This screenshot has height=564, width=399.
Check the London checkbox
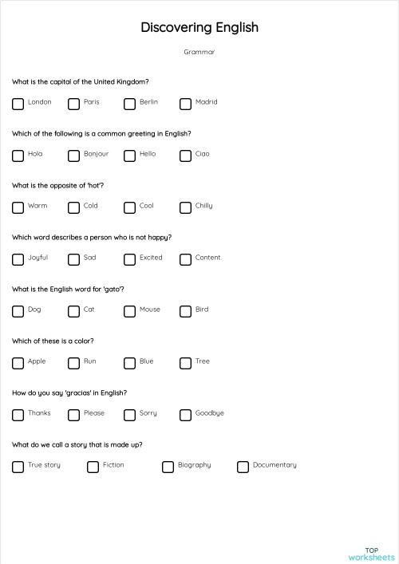tap(18, 104)
